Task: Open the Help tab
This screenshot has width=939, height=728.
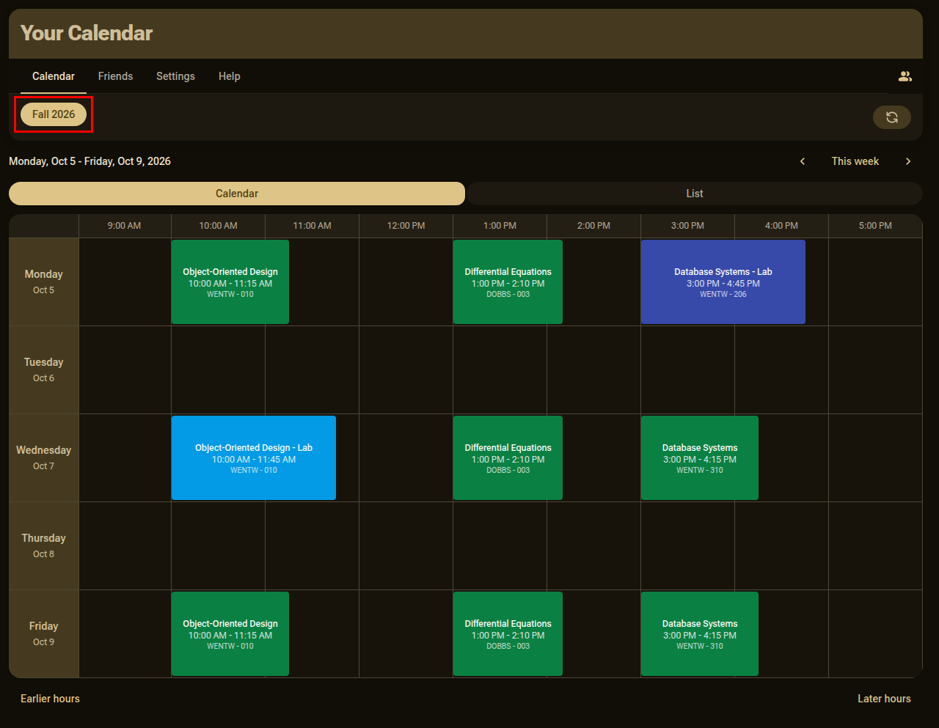Action: 229,76
